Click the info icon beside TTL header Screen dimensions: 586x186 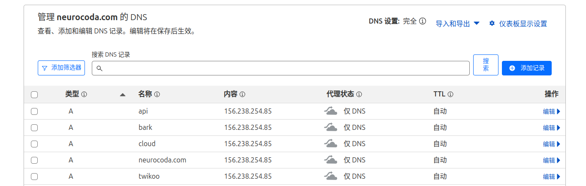450,94
